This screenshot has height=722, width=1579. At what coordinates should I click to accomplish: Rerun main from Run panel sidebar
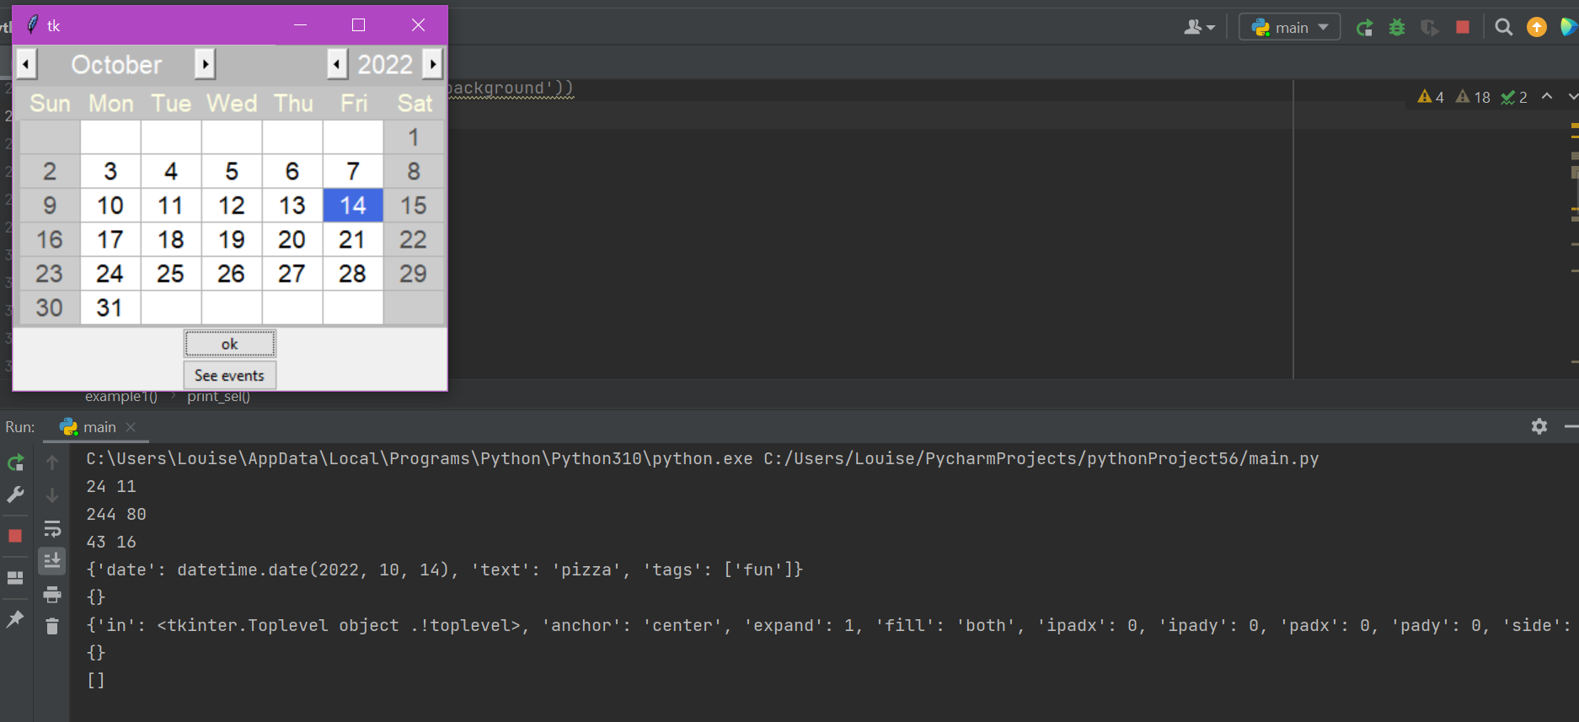15,463
